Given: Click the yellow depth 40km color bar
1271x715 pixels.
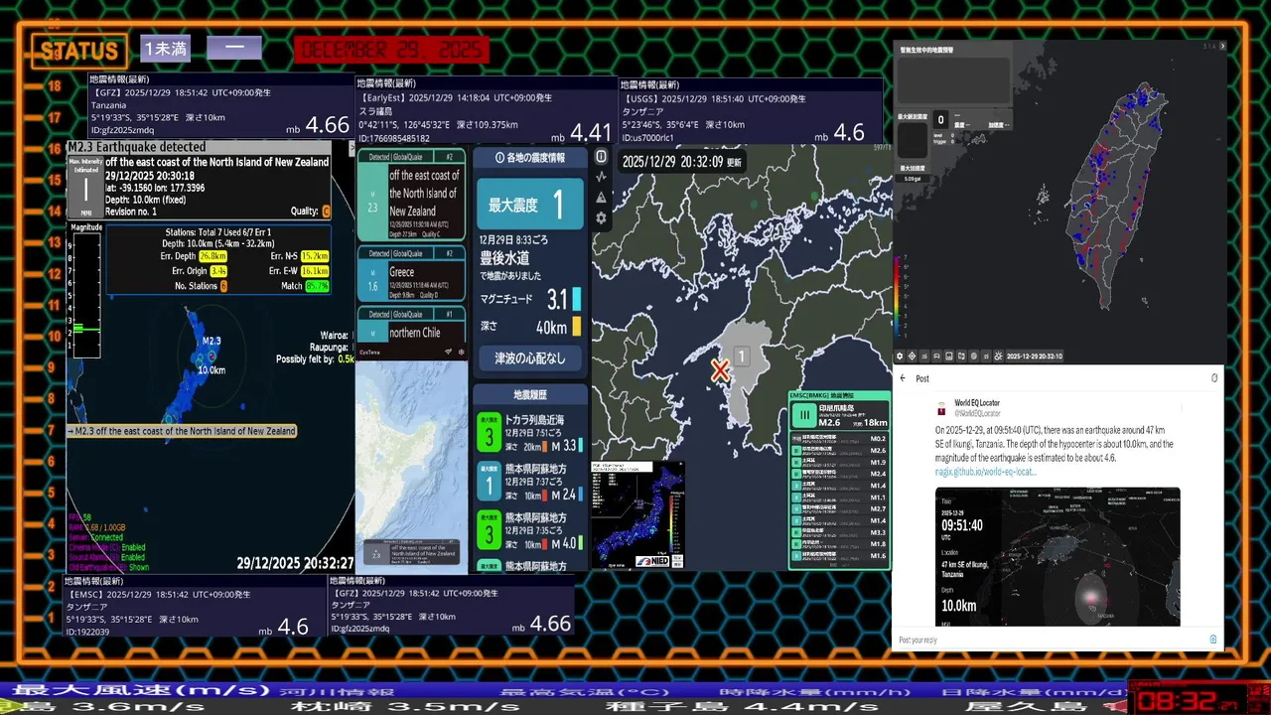Looking at the screenshot, I should tap(577, 327).
